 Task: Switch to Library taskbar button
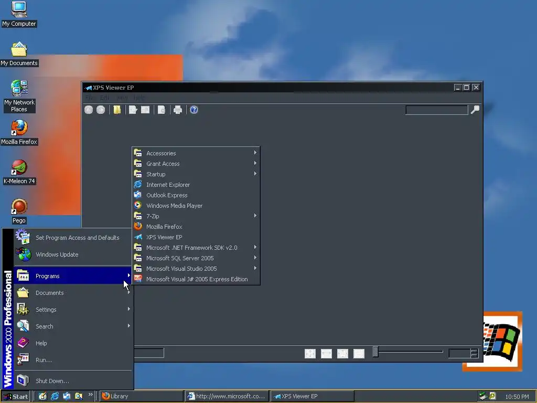pyautogui.click(x=142, y=396)
